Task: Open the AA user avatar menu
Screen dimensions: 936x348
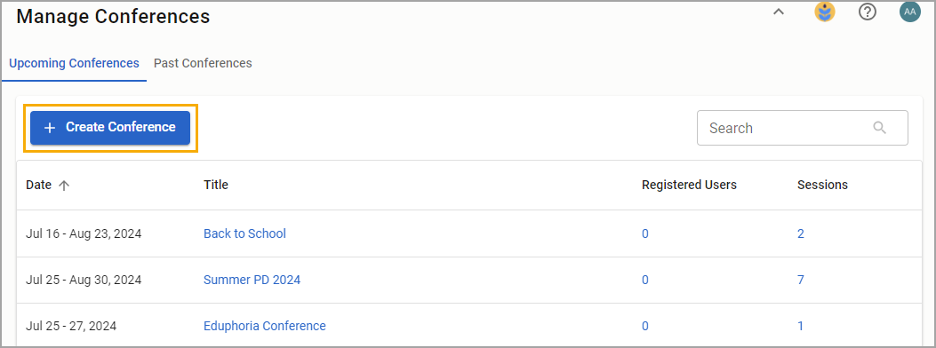Action: (909, 12)
